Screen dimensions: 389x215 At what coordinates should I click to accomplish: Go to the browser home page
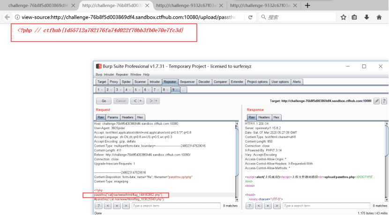(x=378, y=17)
